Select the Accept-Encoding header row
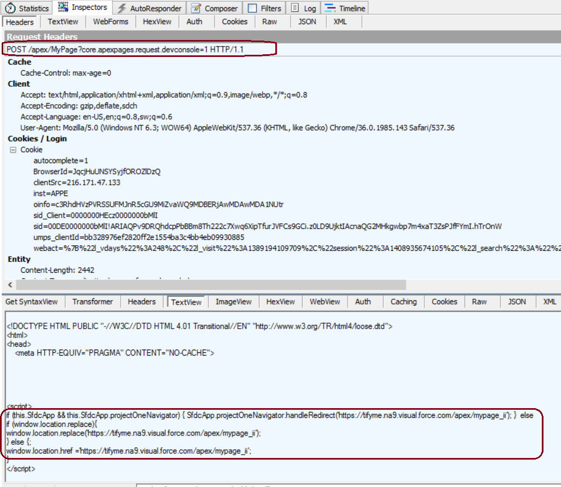This screenshot has height=487, width=561. (79, 106)
